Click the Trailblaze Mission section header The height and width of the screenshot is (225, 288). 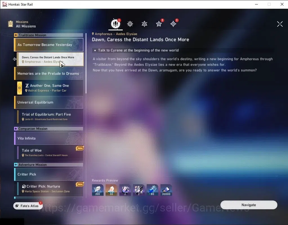pos(49,35)
